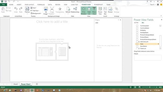
Task: Click the field list vertical scrollbar thumb
Action: (160, 41)
